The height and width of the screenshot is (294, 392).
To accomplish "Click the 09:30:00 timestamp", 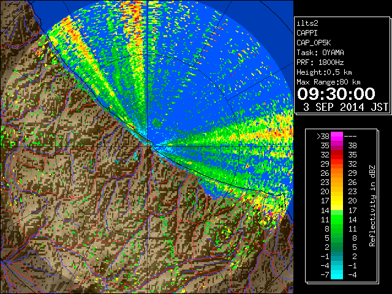I will point(336,94).
